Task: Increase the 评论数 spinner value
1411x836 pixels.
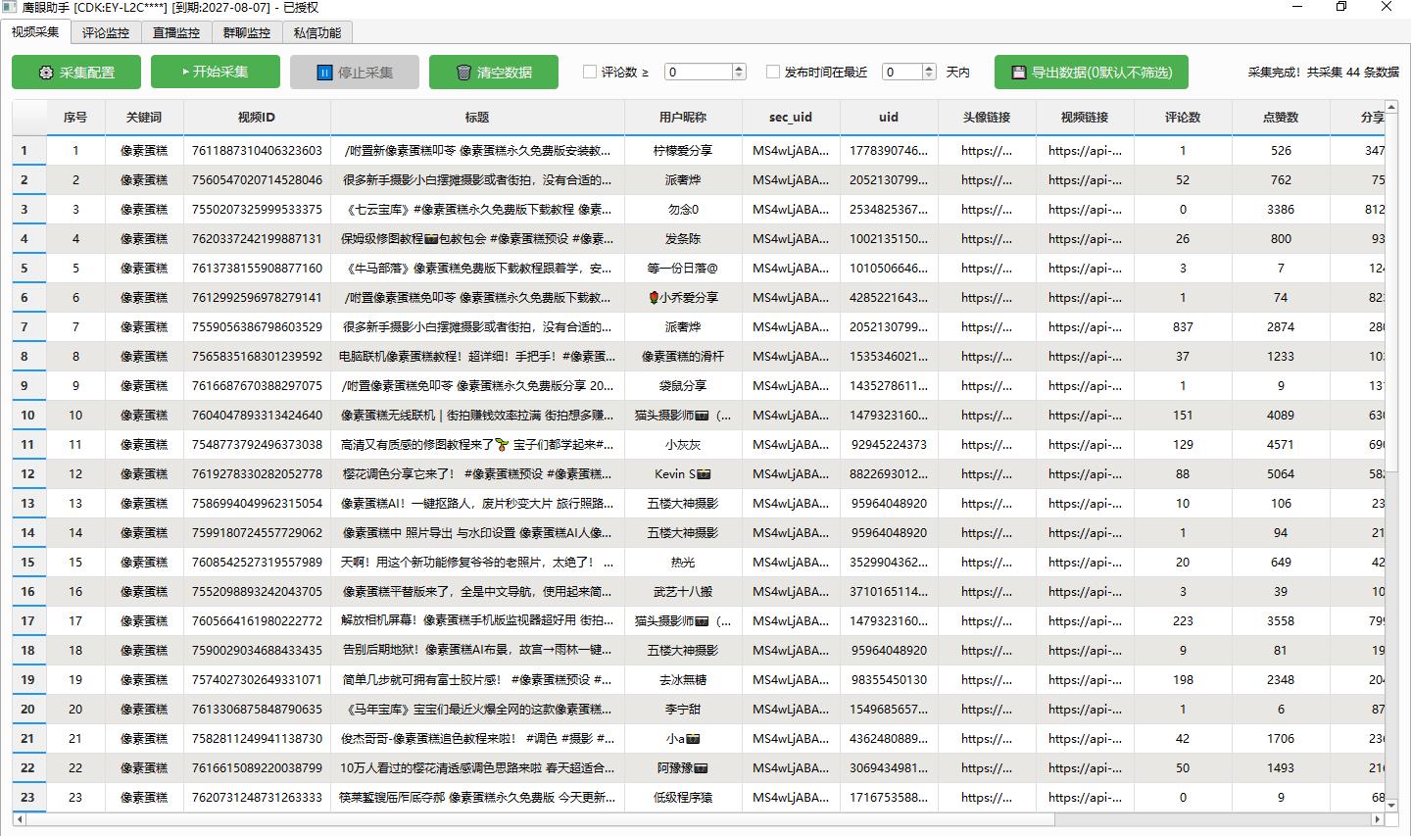Action: point(739,68)
